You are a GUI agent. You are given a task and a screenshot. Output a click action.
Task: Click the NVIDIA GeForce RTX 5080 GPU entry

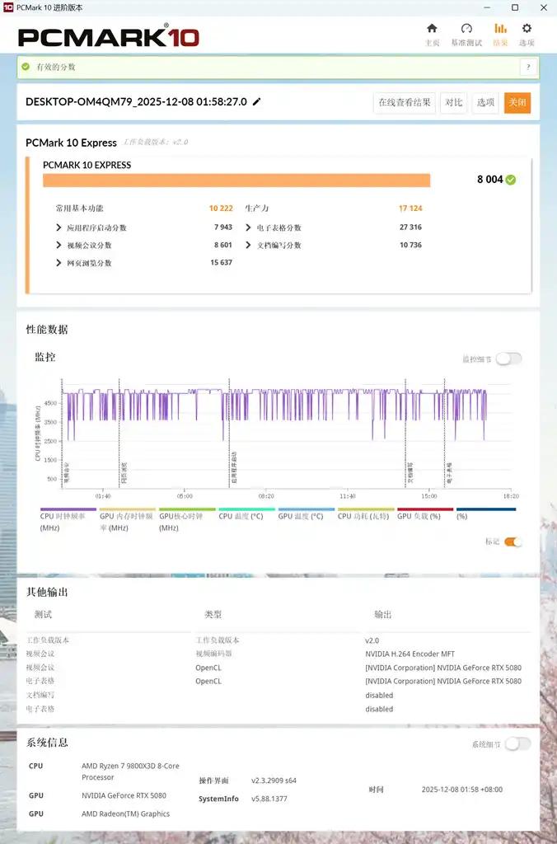point(124,795)
